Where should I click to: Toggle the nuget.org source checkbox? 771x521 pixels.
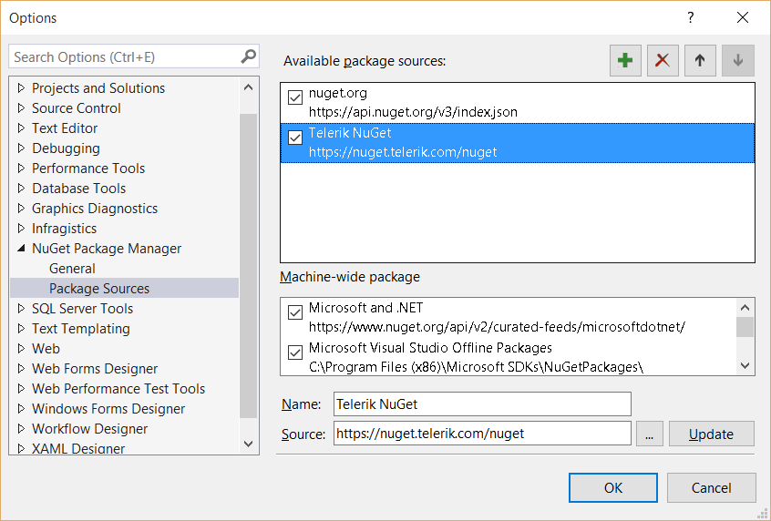[x=295, y=97]
